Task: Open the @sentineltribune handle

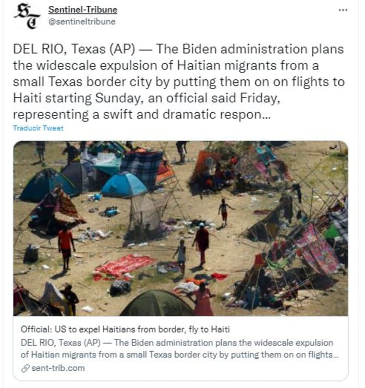Action: pos(82,22)
